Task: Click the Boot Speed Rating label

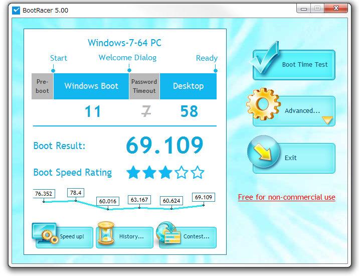Action: [73, 173]
